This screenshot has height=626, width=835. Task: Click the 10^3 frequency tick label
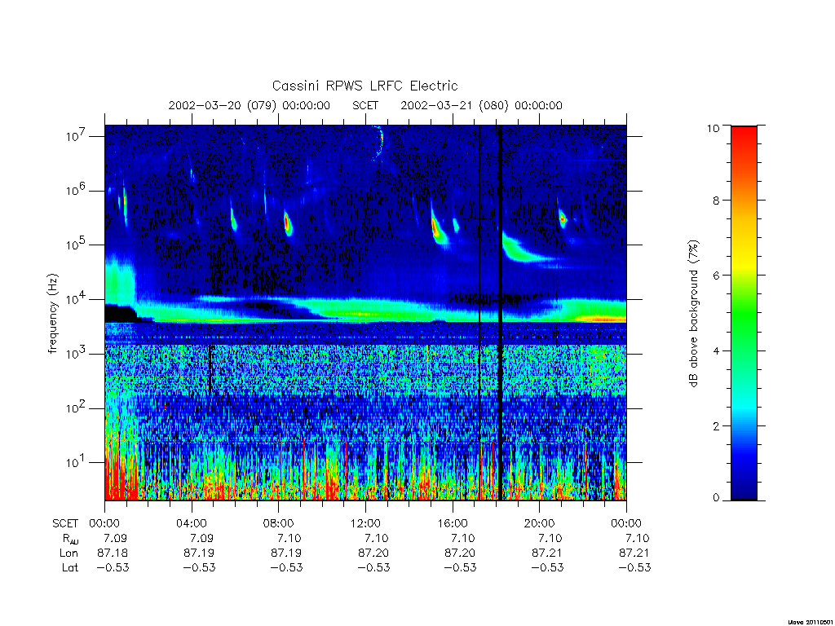(77, 354)
